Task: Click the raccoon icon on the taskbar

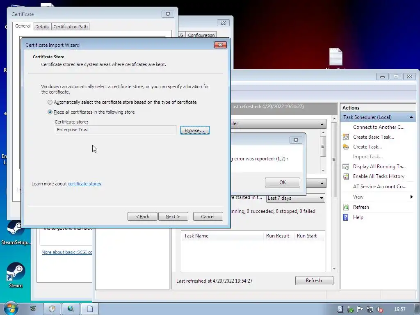Action: point(33,309)
